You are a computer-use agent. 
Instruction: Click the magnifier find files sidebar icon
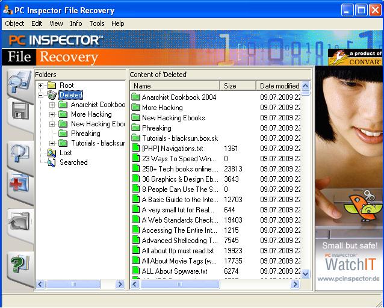click(20, 153)
